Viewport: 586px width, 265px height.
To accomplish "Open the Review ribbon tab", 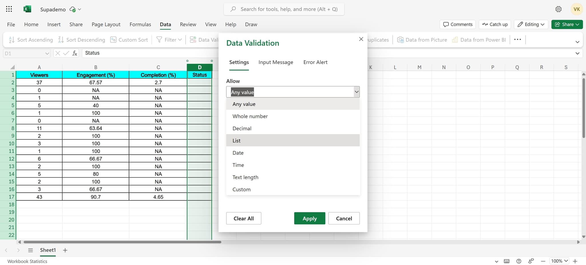I will click(188, 24).
